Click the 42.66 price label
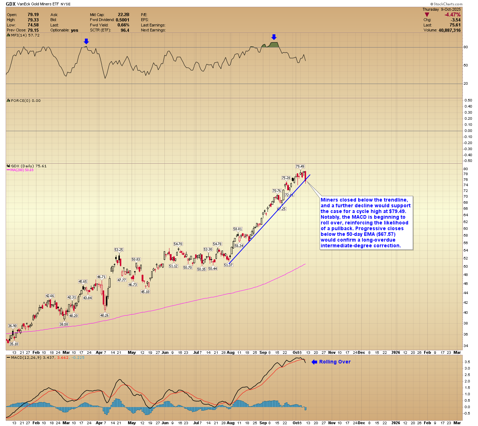Screen dimensions: 478x426 [x=50, y=296]
